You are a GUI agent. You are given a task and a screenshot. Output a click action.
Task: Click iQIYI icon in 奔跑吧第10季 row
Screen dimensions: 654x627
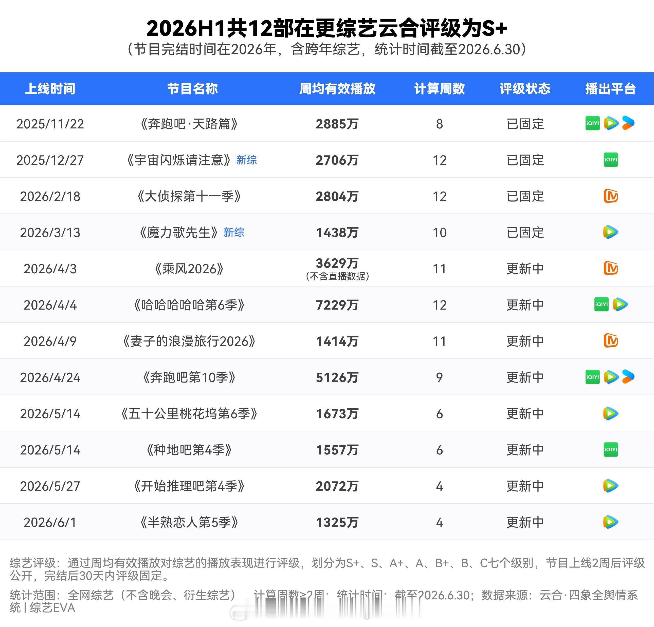(x=593, y=377)
